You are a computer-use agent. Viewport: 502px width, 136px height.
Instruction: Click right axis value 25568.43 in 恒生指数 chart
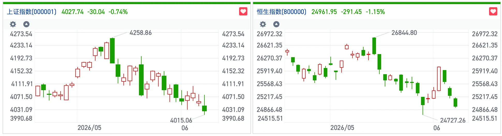click(485, 84)
